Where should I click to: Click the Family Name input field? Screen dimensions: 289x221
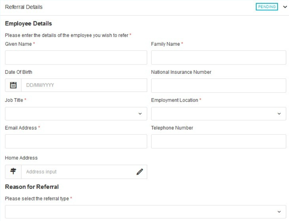pos(219,58)
